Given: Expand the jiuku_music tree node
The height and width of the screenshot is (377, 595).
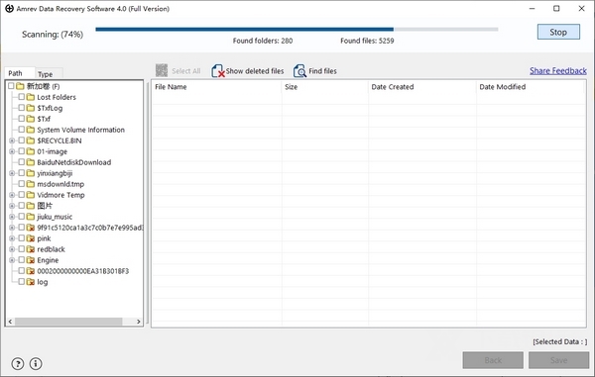Looking at the screenshot, I should [x=12, y=217].
